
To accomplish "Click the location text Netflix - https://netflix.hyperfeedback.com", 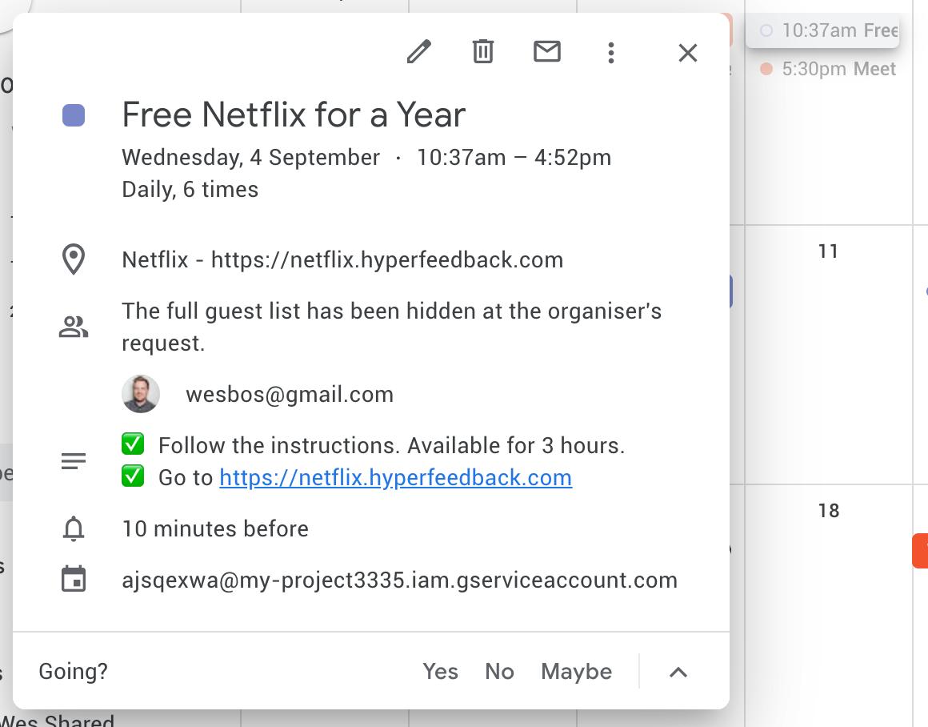I will click(x=342, y=260).
